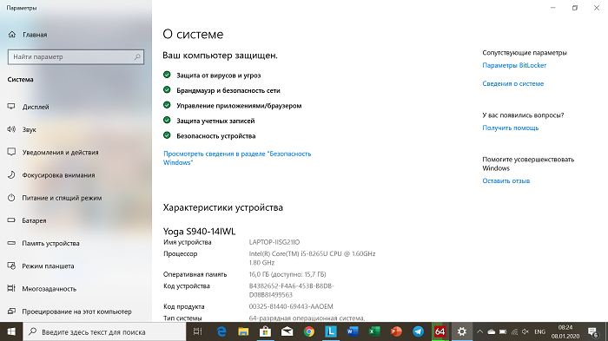Image resolution: width=608 pixels, height=341 pixels.
Task: Open Microsoft Word from taskbar
Action: click(x=353, y=331)
